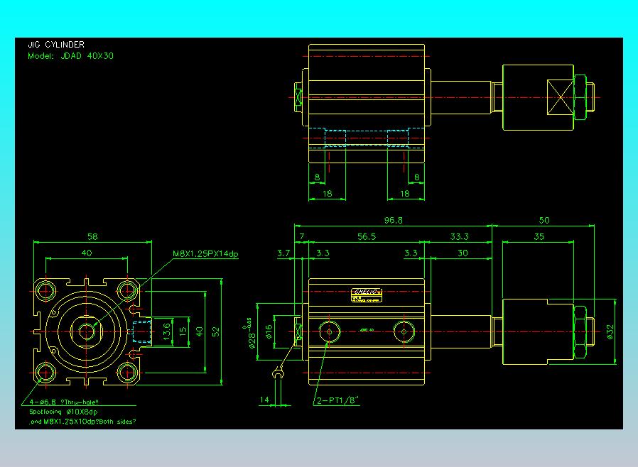This screenshot has width=638, height=467.
Task: Click the CHELIC nameplate on cylinder body
Action: pyautogui.click(x=366, y=295)
